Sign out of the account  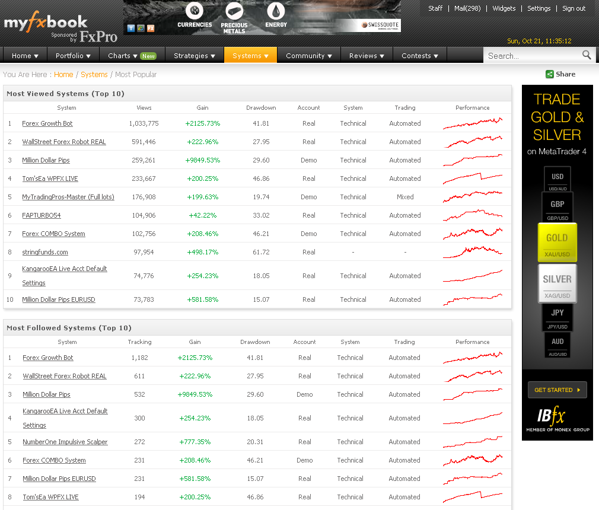(x=573, y=8)
